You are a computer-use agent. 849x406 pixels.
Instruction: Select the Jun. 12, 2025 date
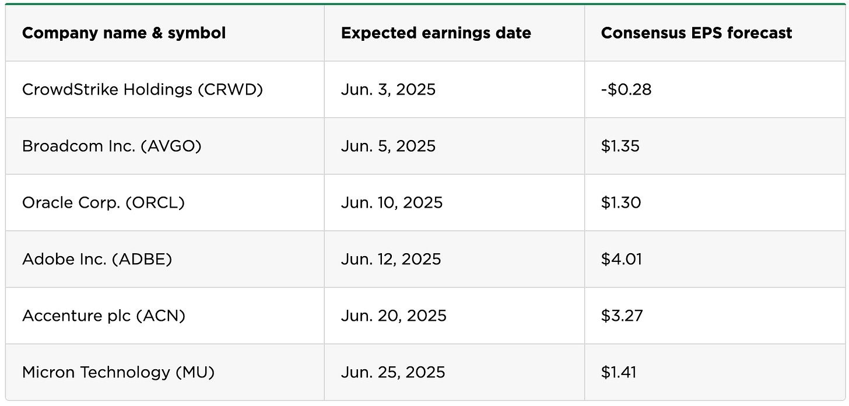click(391, 259)
